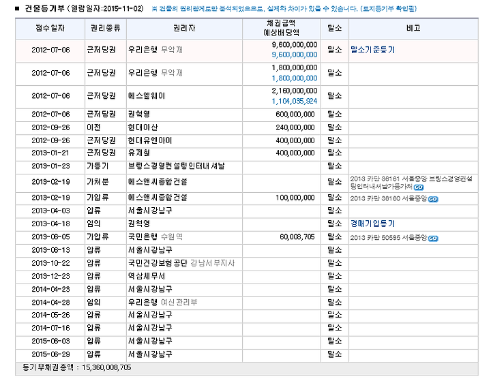
Task: Click 서울시강남구 in the 2015-06-29 row
Action: (150, 354)
